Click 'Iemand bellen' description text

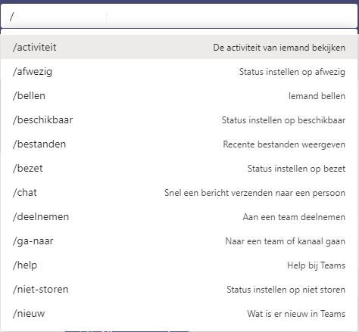(317, 96)
